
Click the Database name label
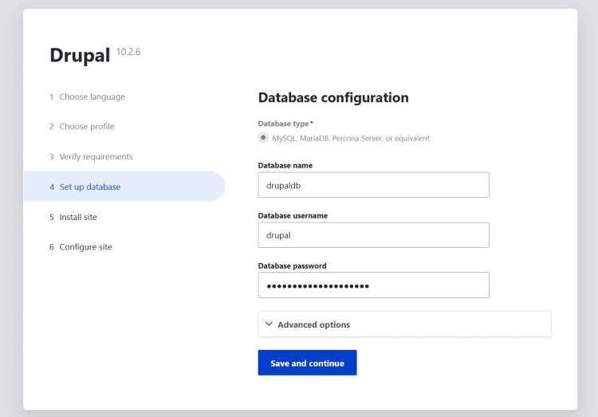click(x=285, y=166)
